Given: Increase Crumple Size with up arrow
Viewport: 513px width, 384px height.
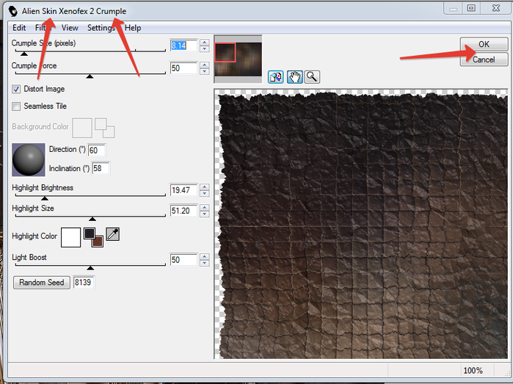Looking at the screenshot, I should [205, 43].
